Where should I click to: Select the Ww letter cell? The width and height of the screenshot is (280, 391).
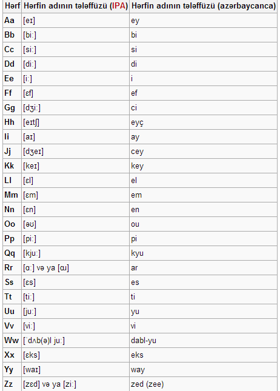click(x=12, y=341)
